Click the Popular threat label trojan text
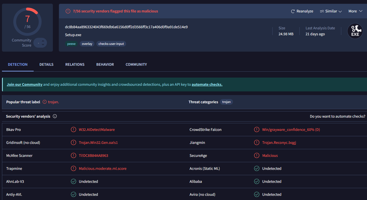The height and width of the screenshot is (200, 367). pyautogui.click(x=53, y=102)
